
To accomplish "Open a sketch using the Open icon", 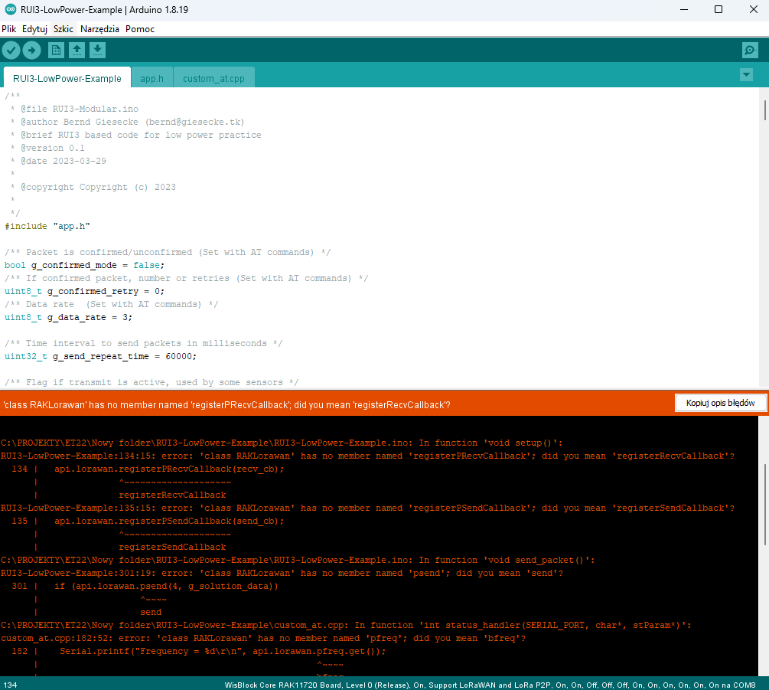I will pos(77,51).
